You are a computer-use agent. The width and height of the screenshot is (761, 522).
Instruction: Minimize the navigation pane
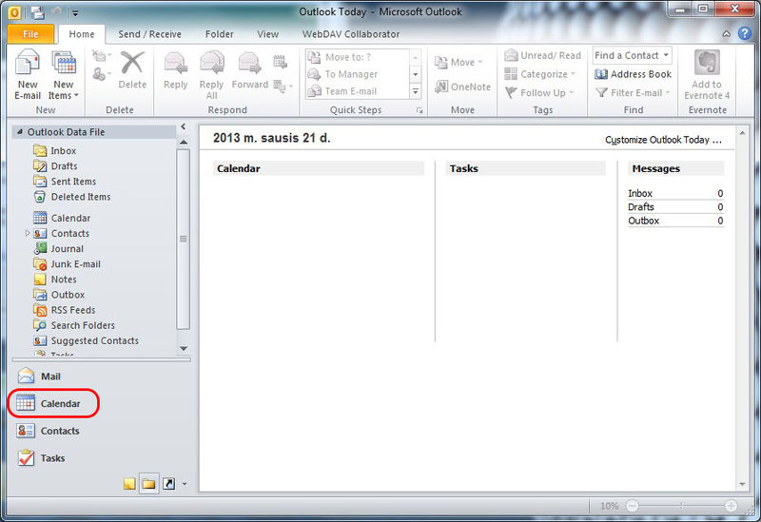[183, 126]
